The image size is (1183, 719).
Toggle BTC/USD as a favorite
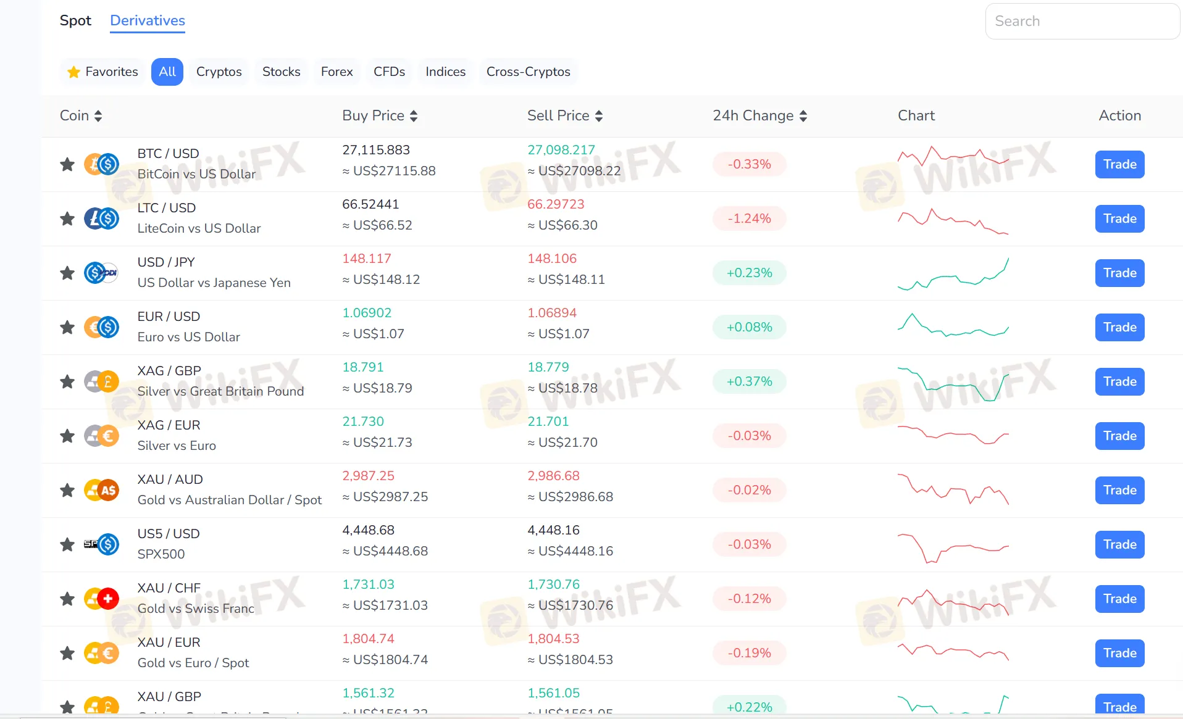67,164
